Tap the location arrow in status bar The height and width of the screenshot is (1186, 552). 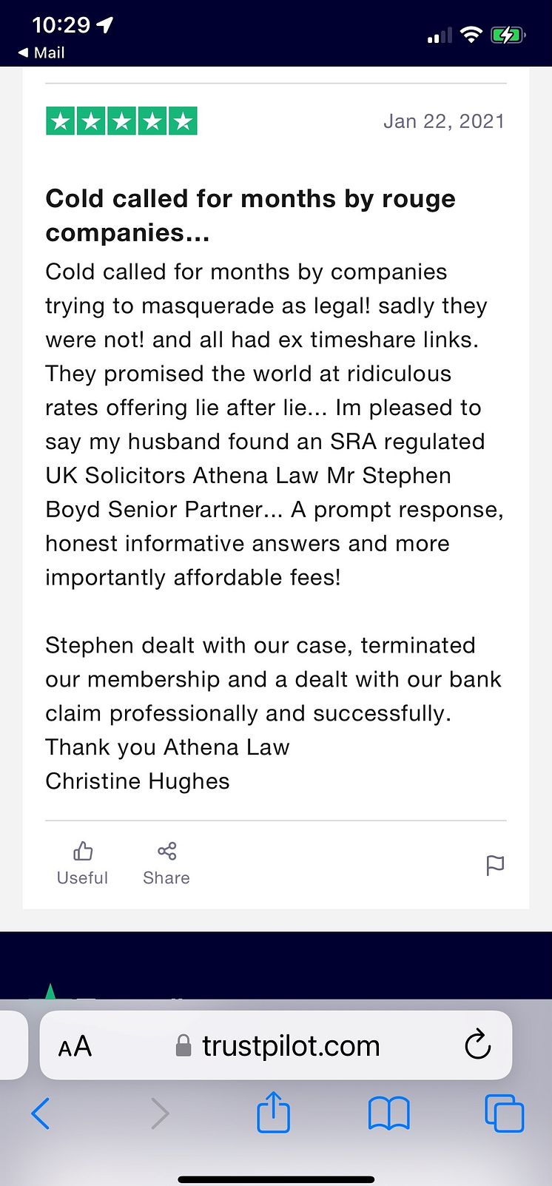(x=105, y=25)
